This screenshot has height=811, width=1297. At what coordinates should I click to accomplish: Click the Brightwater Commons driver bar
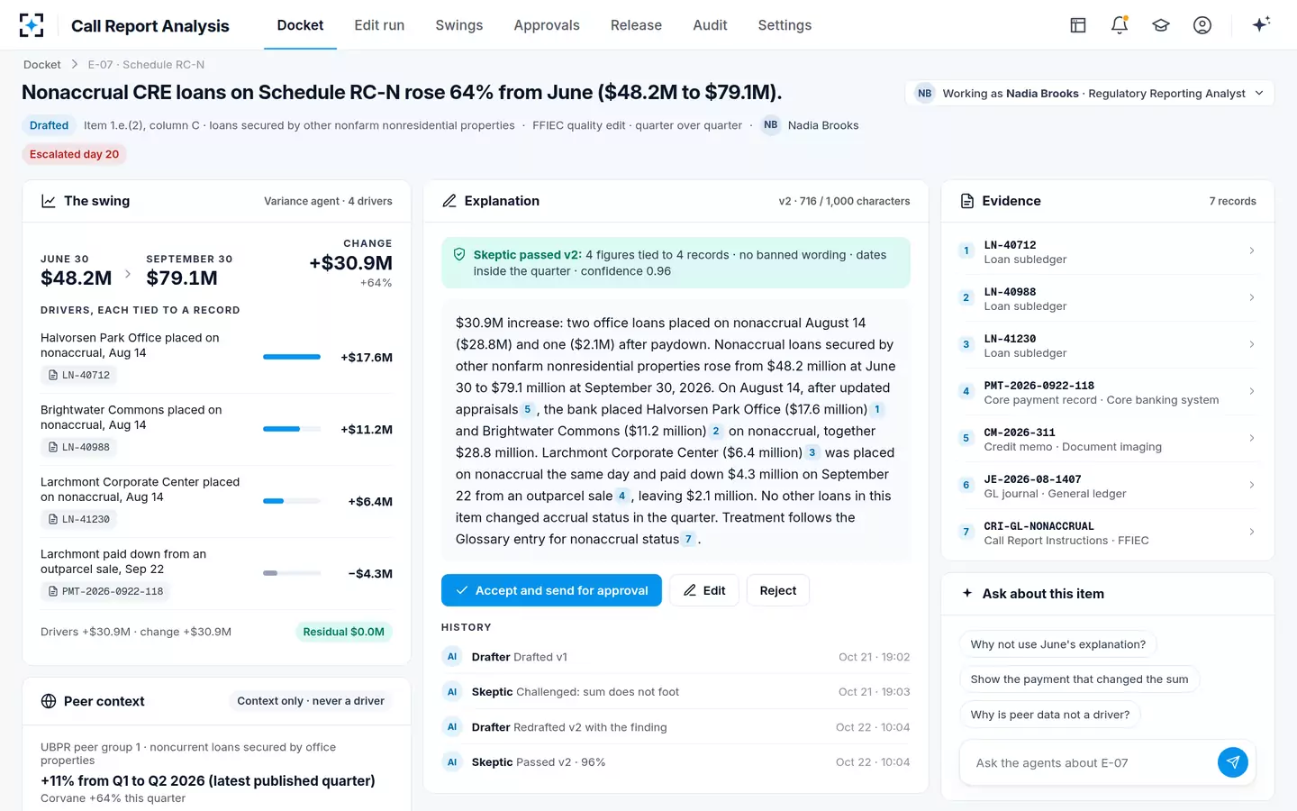(292, 429)
